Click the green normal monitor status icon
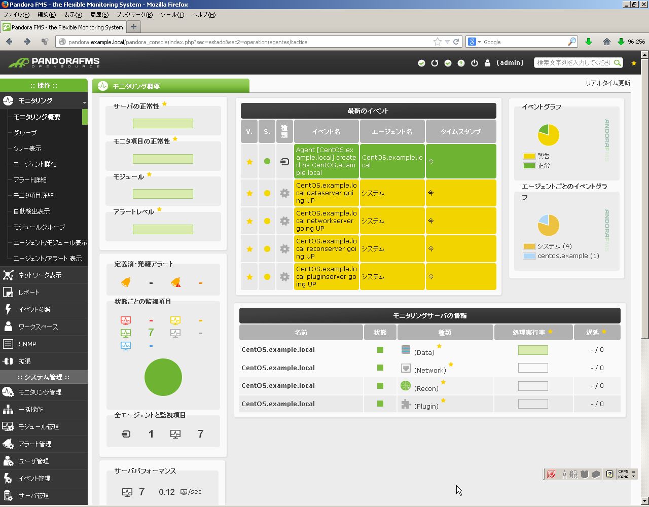649x507 pixels. pyautogui.click(x=126, y=333)
